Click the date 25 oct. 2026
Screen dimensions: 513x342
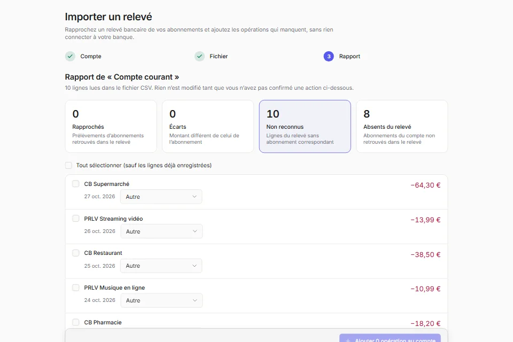click(x=99, y=266)
